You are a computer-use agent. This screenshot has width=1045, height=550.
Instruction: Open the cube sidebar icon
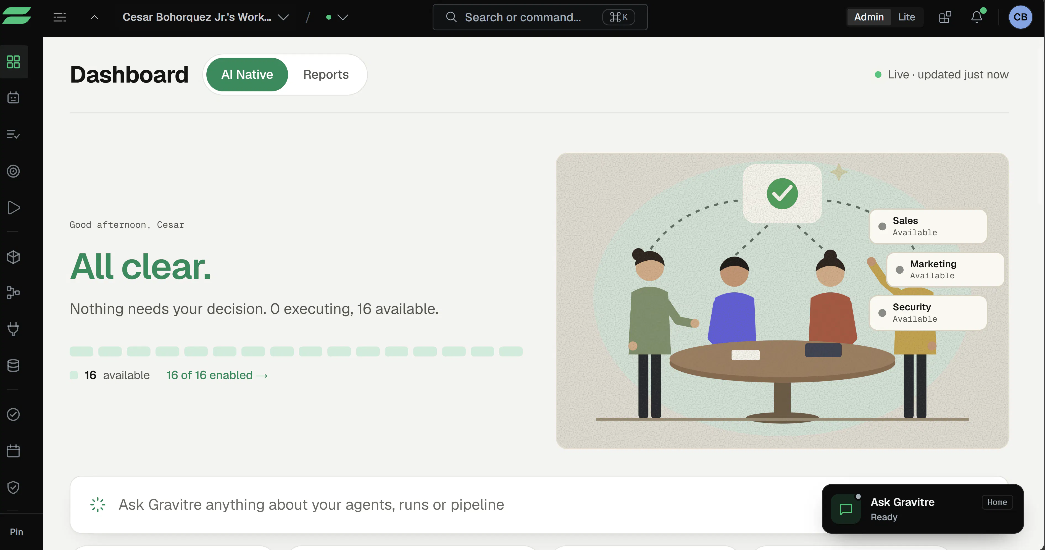click(13, 257)
